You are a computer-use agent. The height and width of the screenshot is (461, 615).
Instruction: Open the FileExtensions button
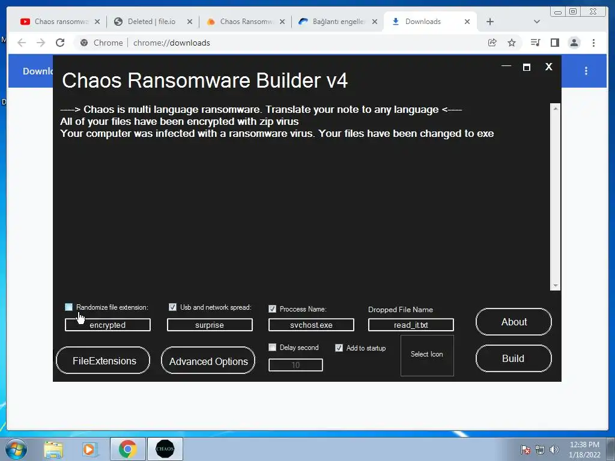[103, 360]
